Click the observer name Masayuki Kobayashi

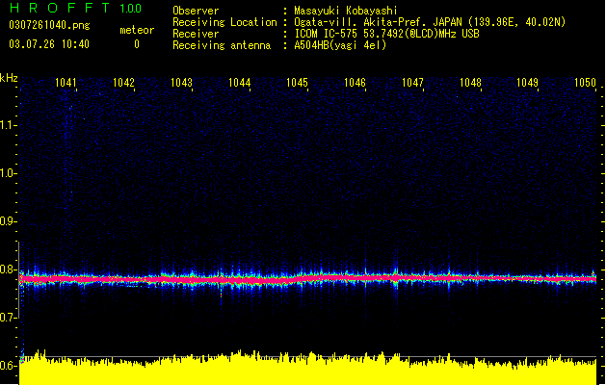tap(346, 11)
